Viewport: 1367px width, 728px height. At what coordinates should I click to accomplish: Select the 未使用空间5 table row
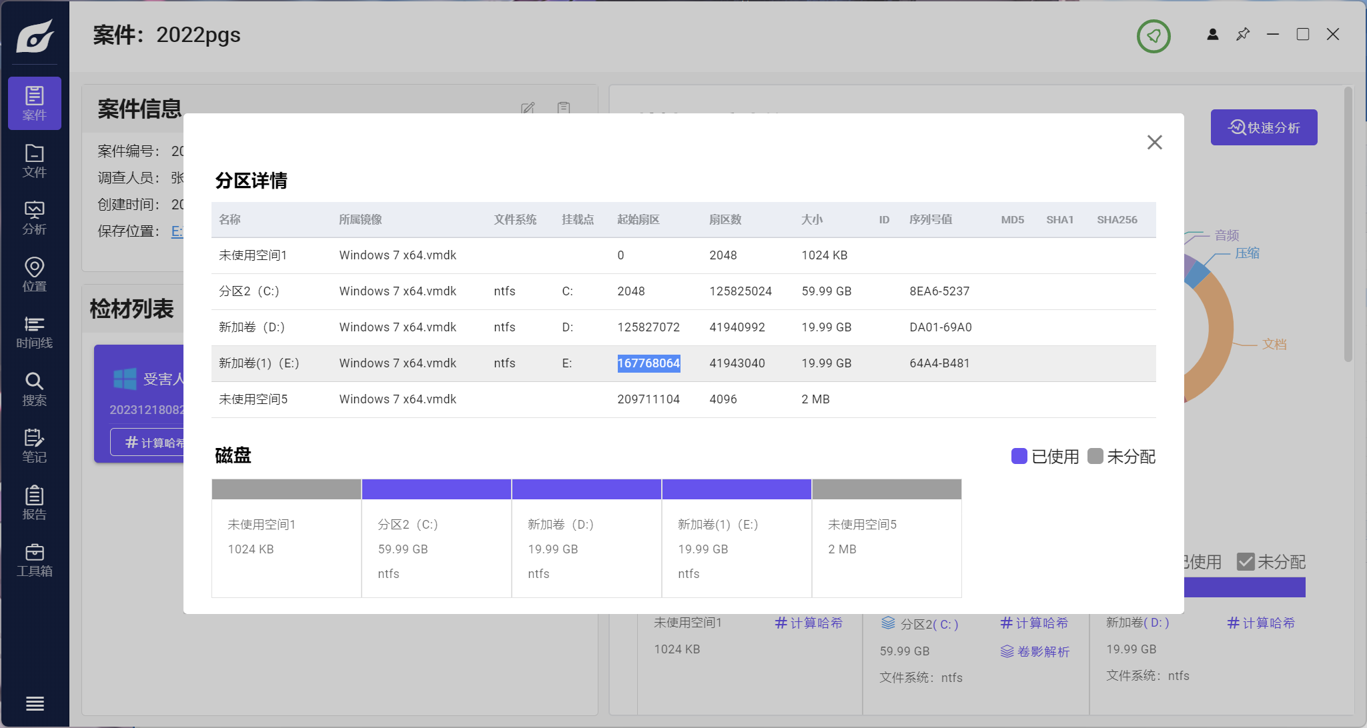coord(684,399)
